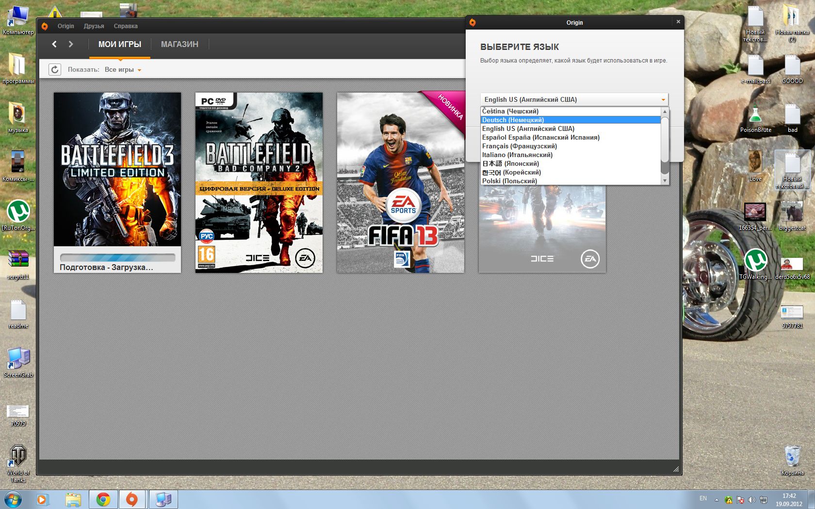The image size is (815, 509).
Task: Open the Battlefield Bad Company 2 cover
Action: point(259,182)
